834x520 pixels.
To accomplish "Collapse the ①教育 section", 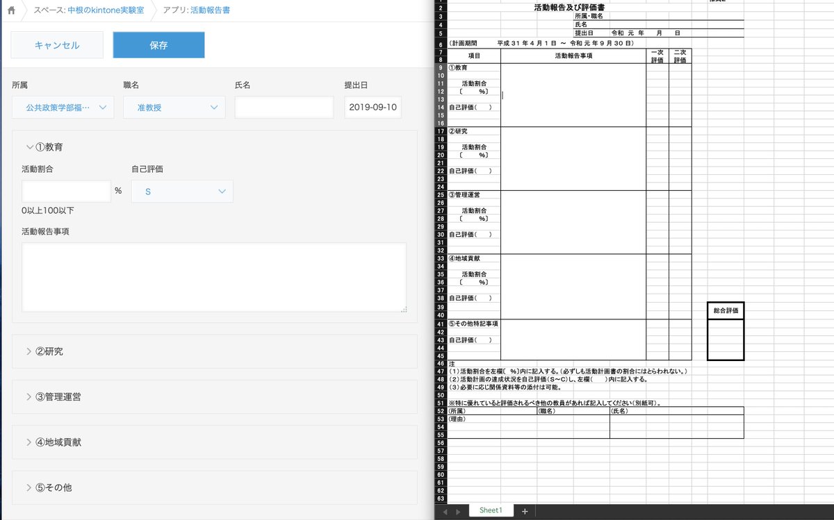I will (45, 147).
